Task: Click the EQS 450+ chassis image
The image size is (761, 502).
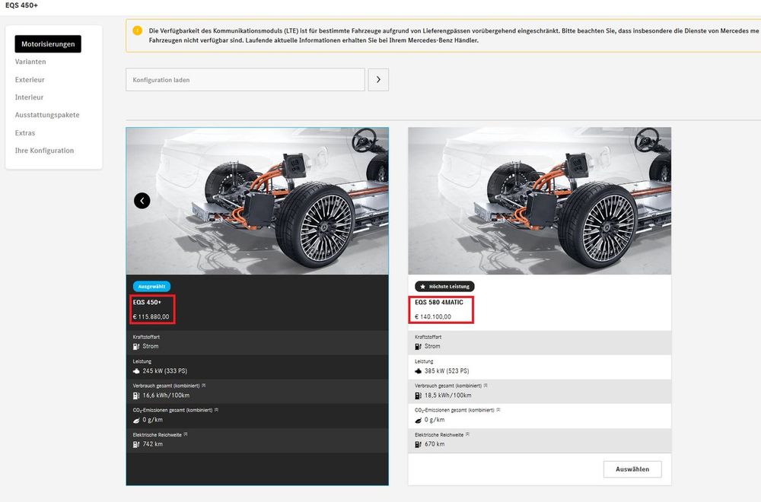Action: pos(257,201)
